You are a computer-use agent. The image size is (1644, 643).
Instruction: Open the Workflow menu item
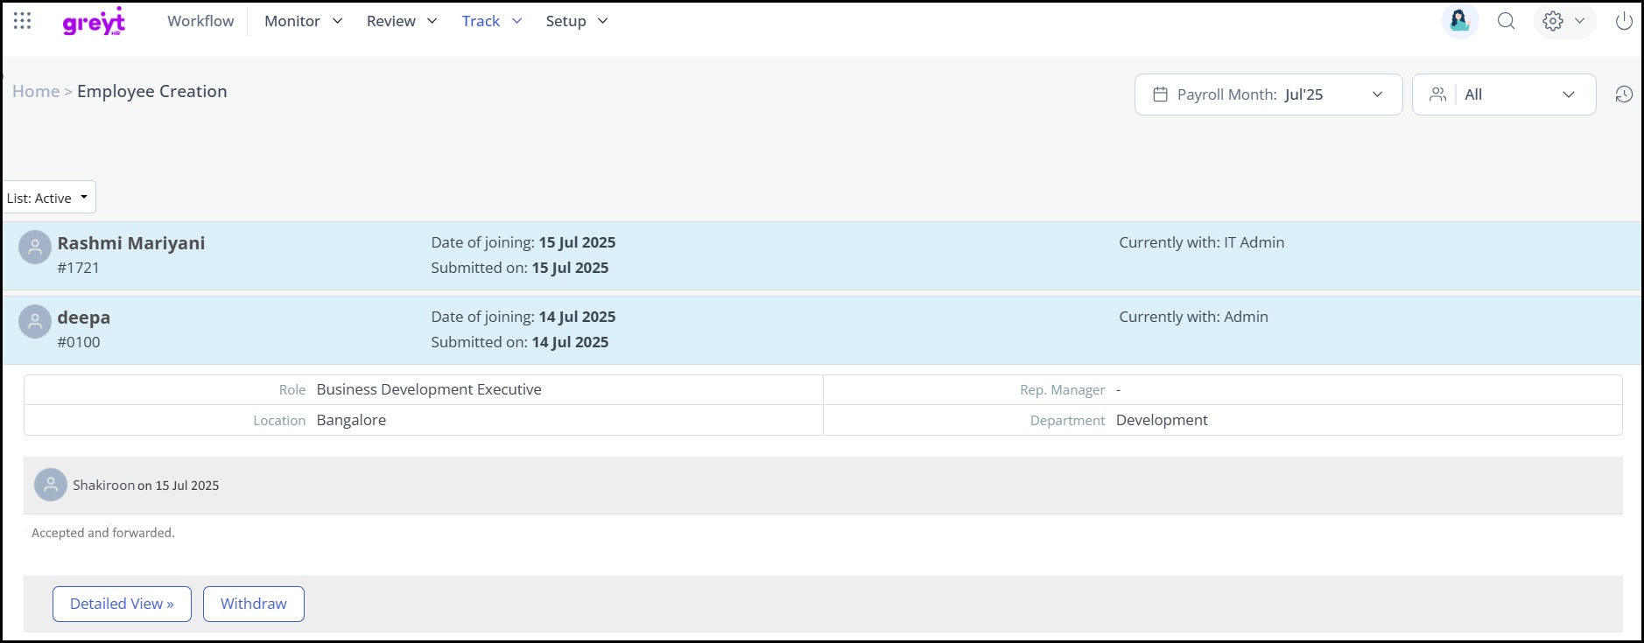[200, 21]
